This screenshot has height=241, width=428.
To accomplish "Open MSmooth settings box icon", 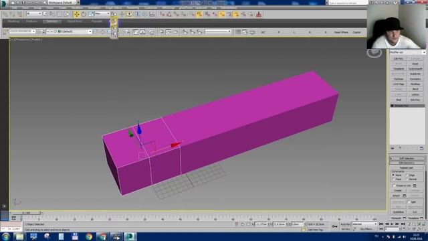I will point(404,218).
